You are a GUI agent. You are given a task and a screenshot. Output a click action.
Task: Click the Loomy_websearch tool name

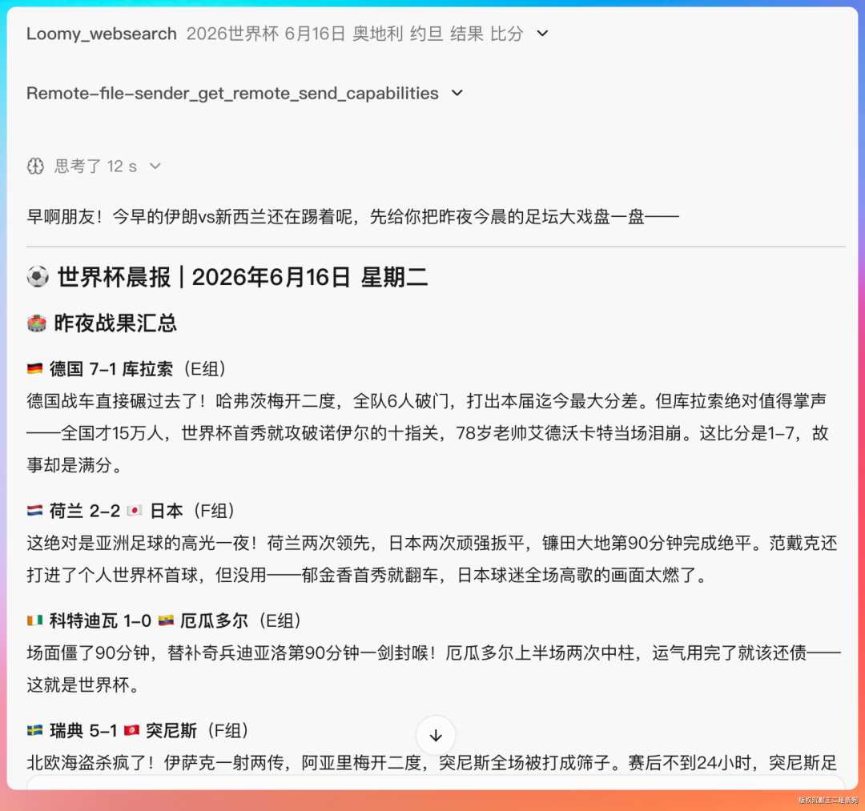point(102,34)
